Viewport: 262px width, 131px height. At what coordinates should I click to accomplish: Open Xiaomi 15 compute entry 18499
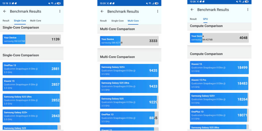[x=219, y=68]
